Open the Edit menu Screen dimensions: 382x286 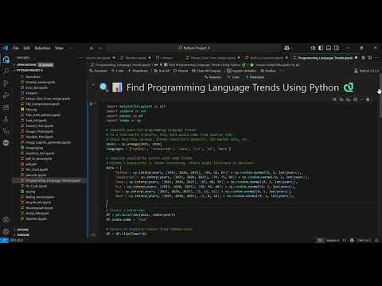pyautogui.click(x=26, y=48)
